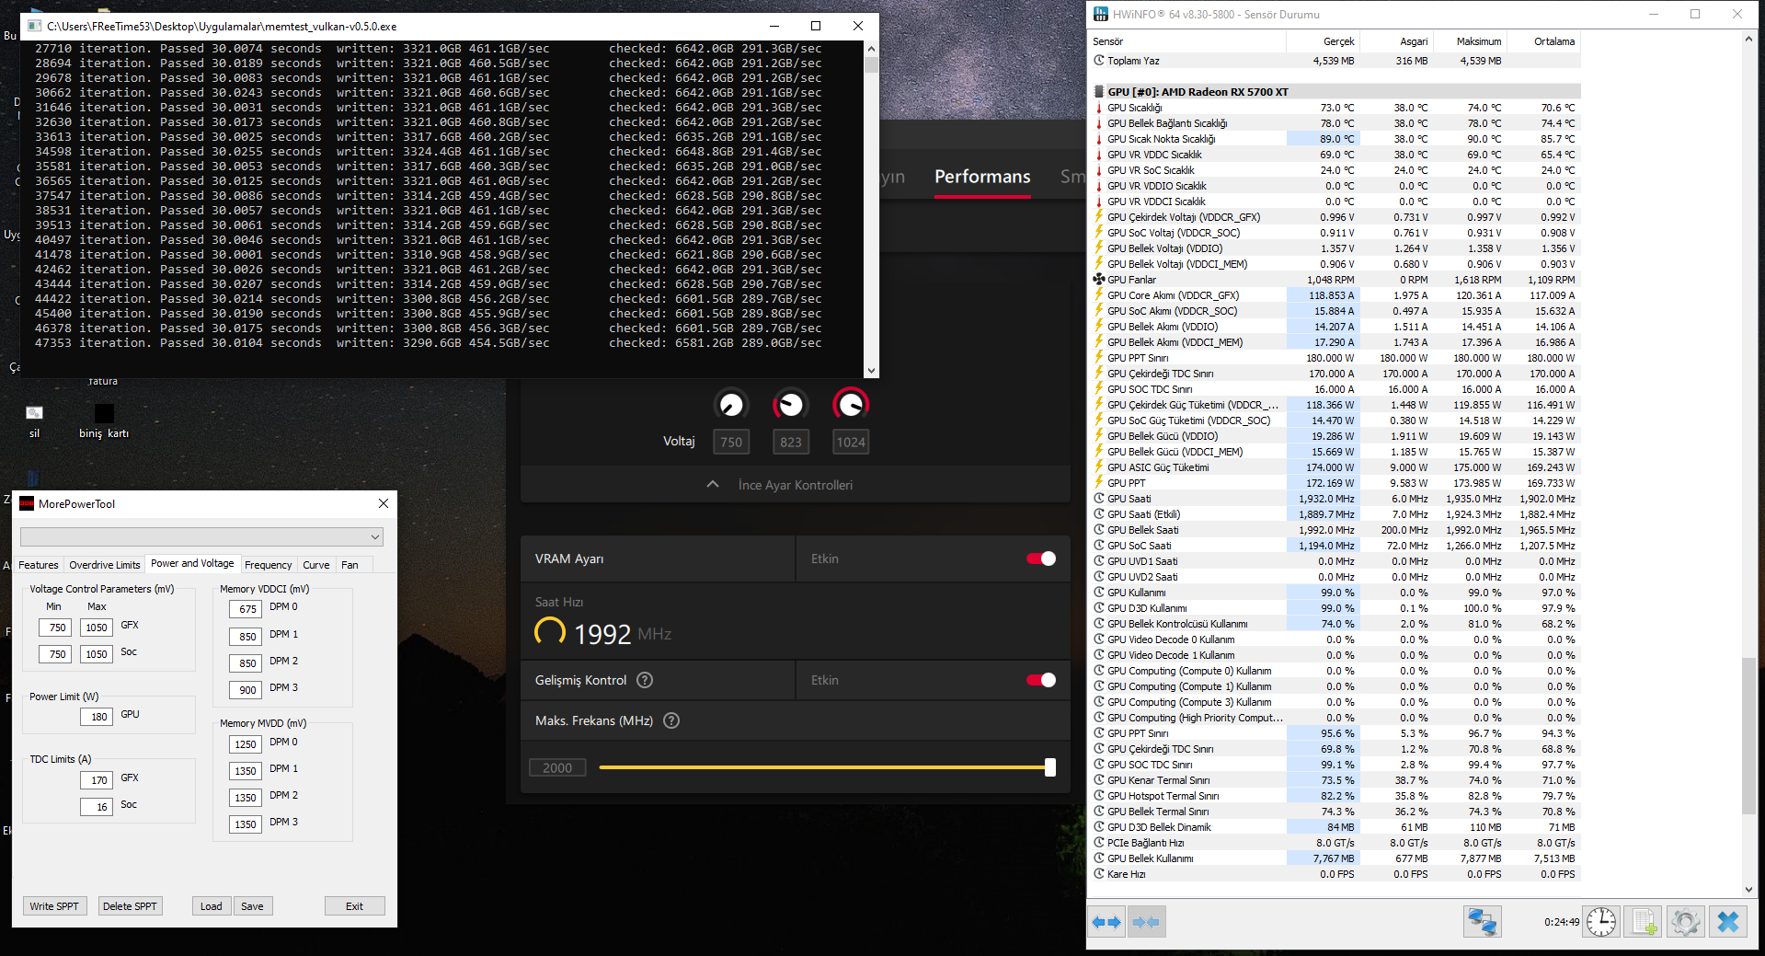The height and width of the screenshot is (956, 1765).
Task: Click the Write SPPT button
Action: (x=54, y=906)
